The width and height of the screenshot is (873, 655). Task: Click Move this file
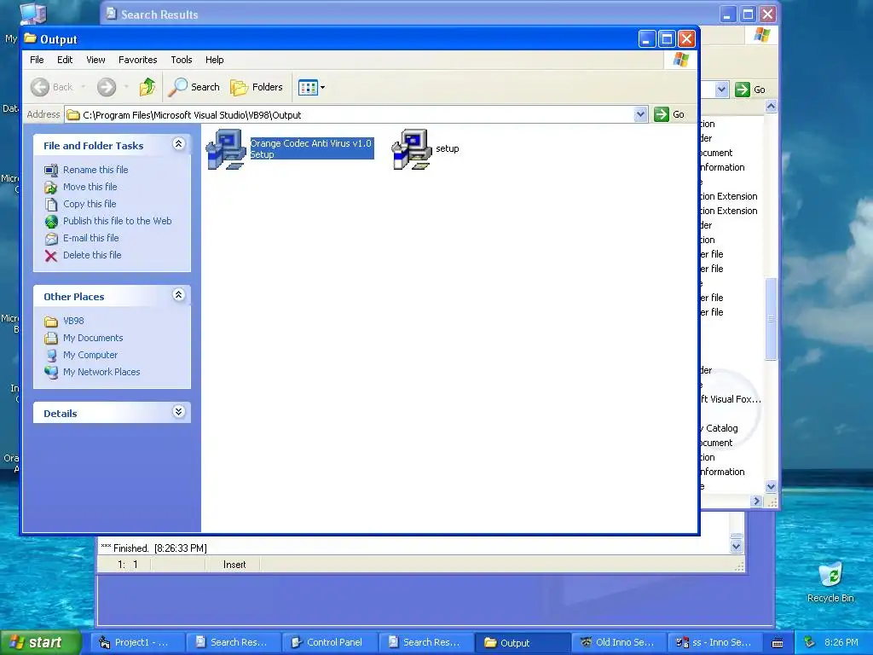click(90, 187)
